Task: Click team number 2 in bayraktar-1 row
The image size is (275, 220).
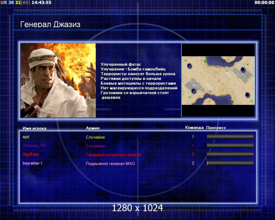Action: (x=193, y=163)
